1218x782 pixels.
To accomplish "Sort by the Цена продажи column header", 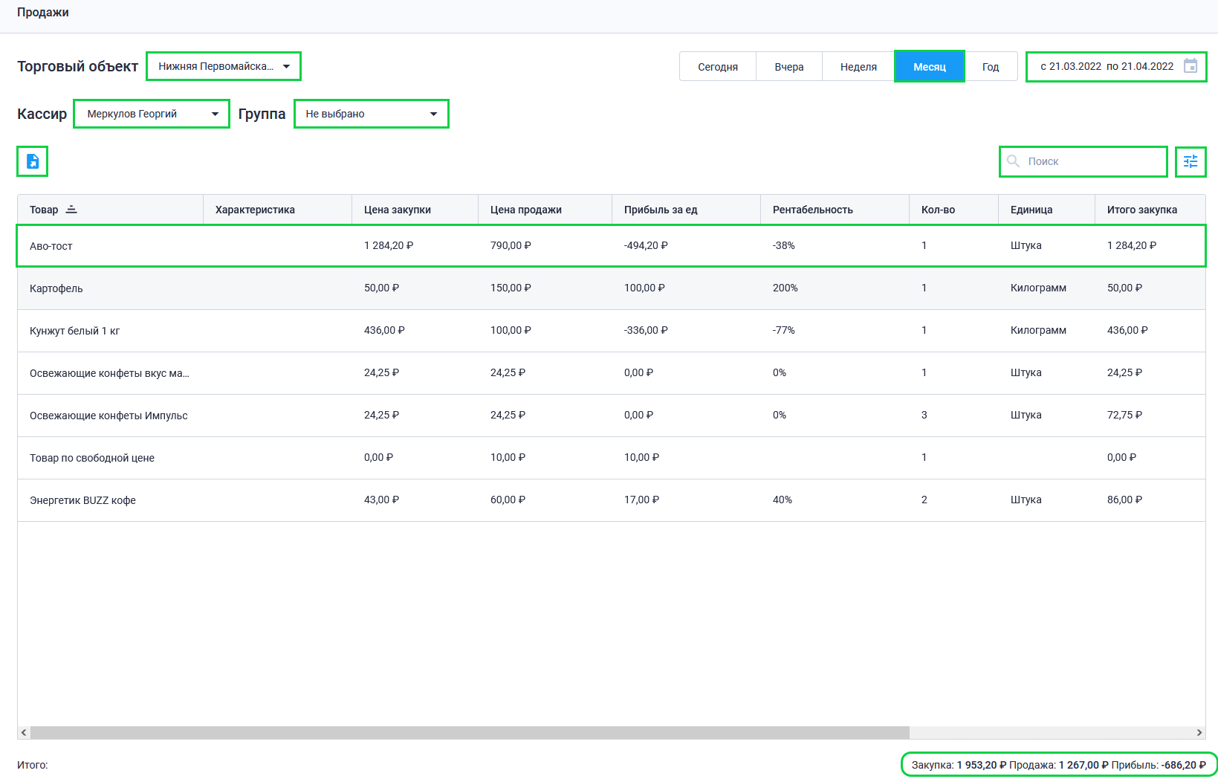I will pyautogui.click(x=525, y=210).
